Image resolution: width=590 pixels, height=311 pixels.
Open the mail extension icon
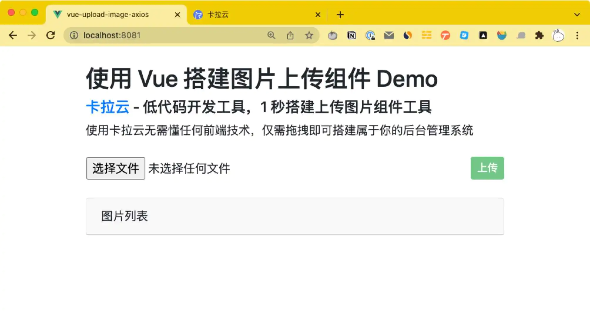[x=389, y=35]
